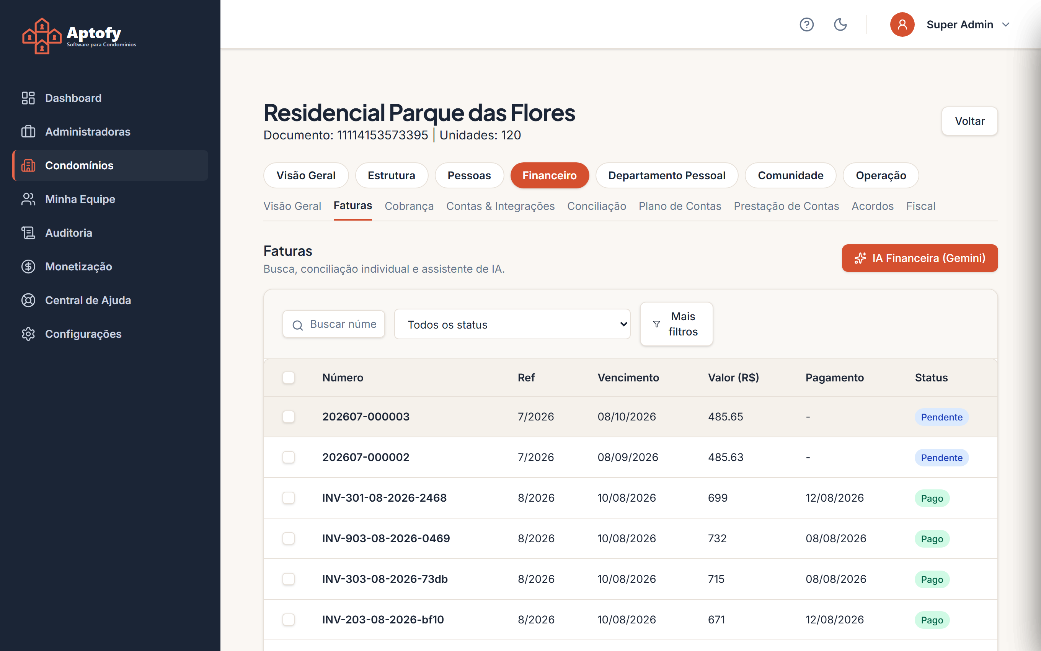
Task: Open Minha Equipe in sidebar
Action: (110, 199)
